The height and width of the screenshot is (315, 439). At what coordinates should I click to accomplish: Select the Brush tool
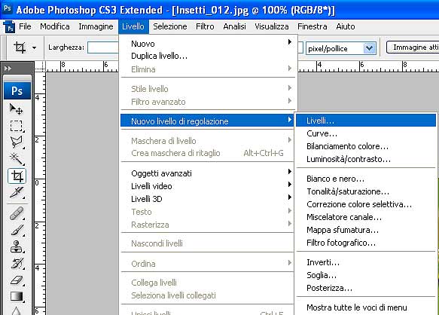point(17,231)
